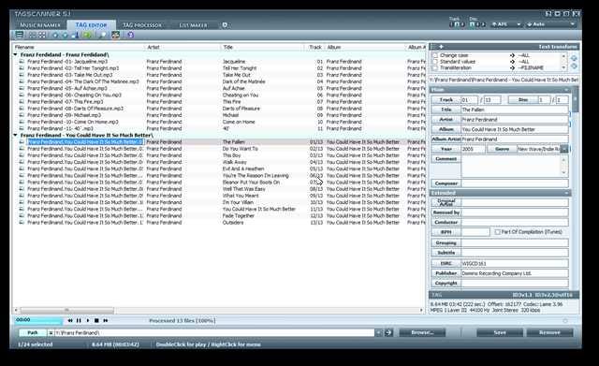Click the Year label button
The width and height of the screenshot is (599, 366).
[x=446, y=149]
